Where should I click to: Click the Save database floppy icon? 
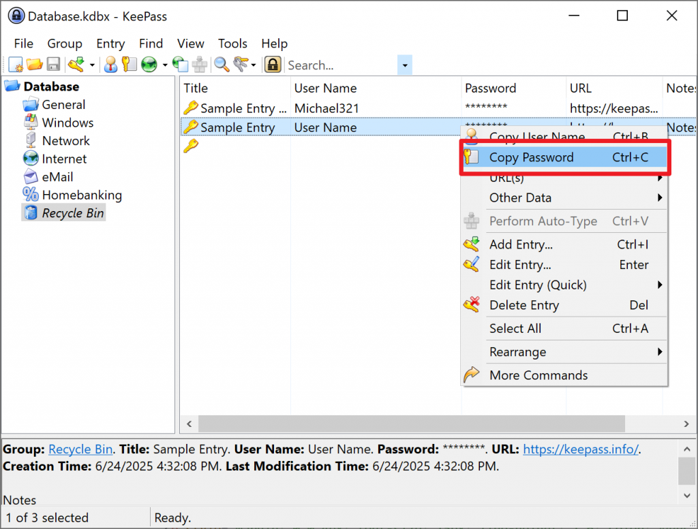click(53, 65)
